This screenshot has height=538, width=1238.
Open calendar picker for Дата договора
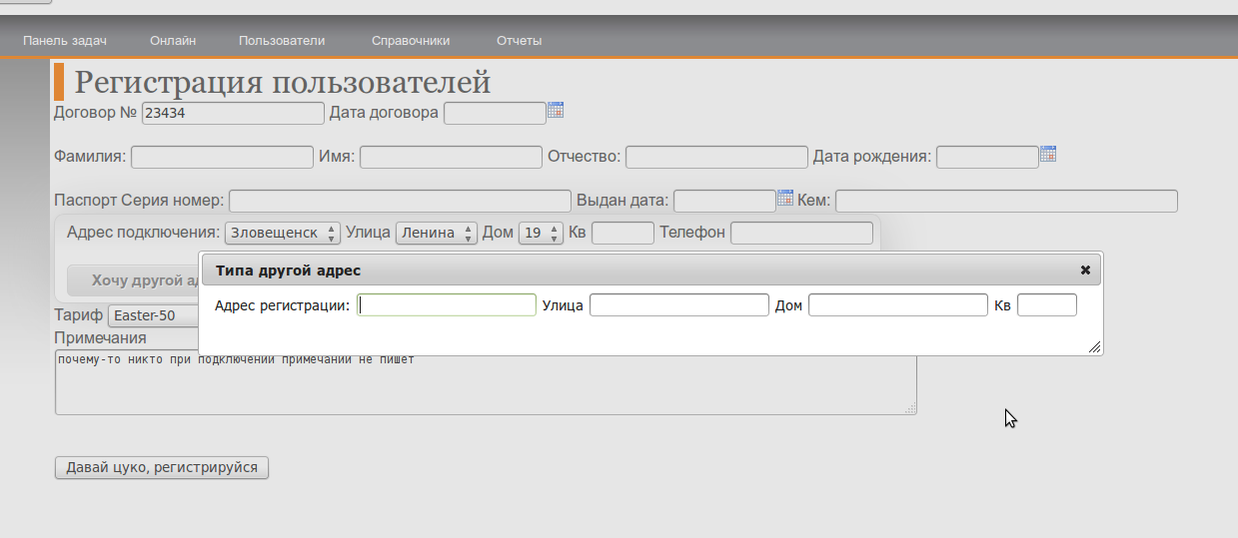tap(556, 110)
